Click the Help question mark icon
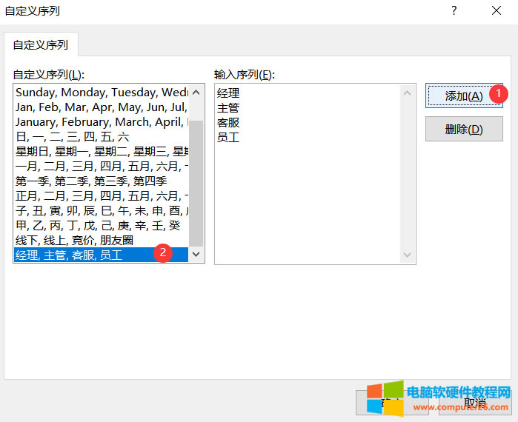Screen dimensions: 518x422 click(x=454, y=11)
